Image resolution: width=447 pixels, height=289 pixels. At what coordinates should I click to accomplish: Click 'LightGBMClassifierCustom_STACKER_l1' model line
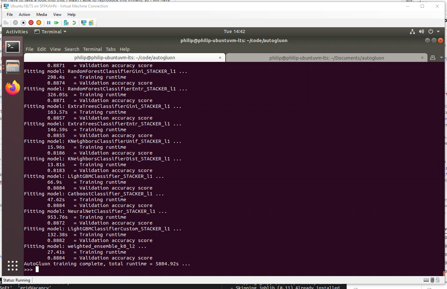coord(103,229)
